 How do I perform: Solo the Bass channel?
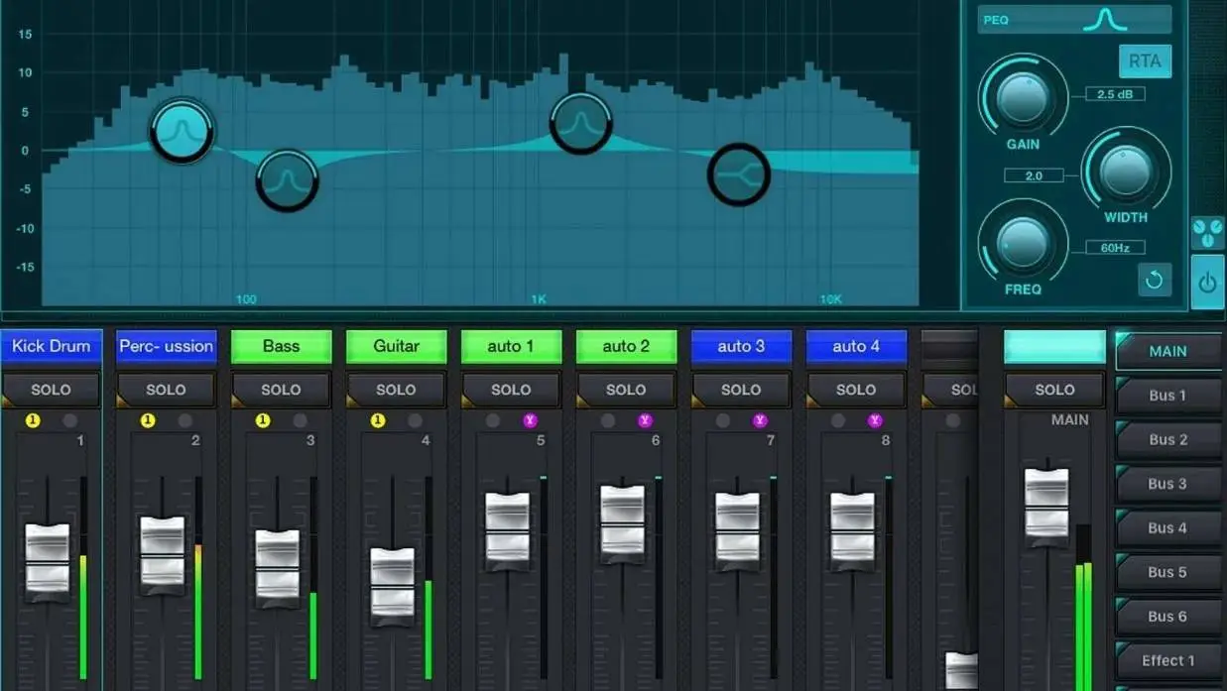click(x=281, y=390)
